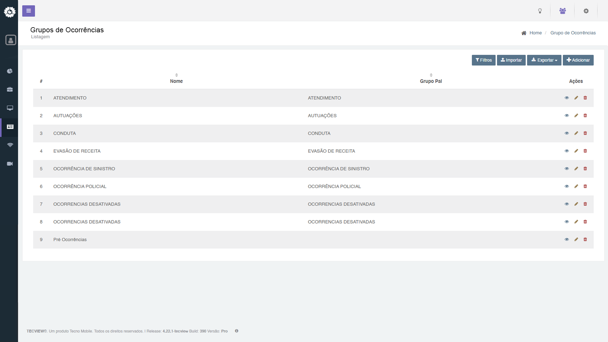View details of ATENDIMENTO row
The height and width of the screenshot is (342, 608).
[x=567, y=98]
